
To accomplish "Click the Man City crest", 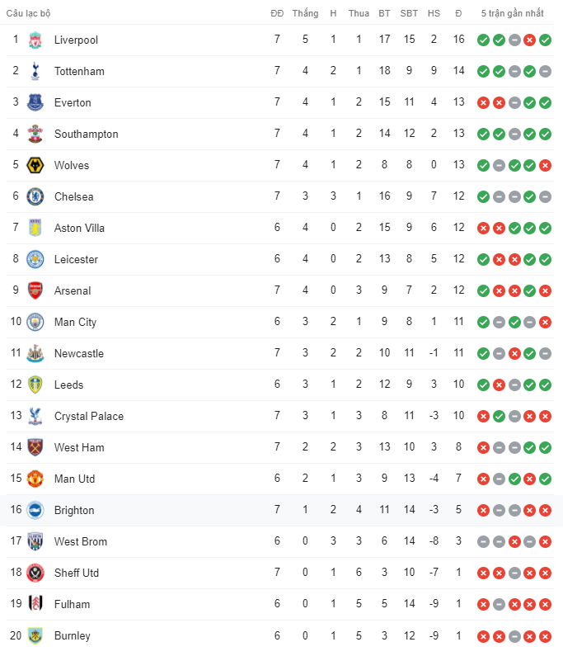I will 35,322.
